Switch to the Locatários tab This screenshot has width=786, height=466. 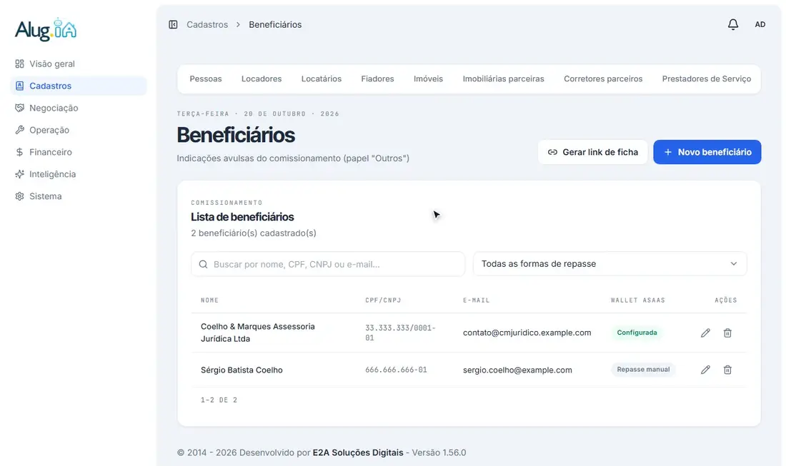click(322, 78)
